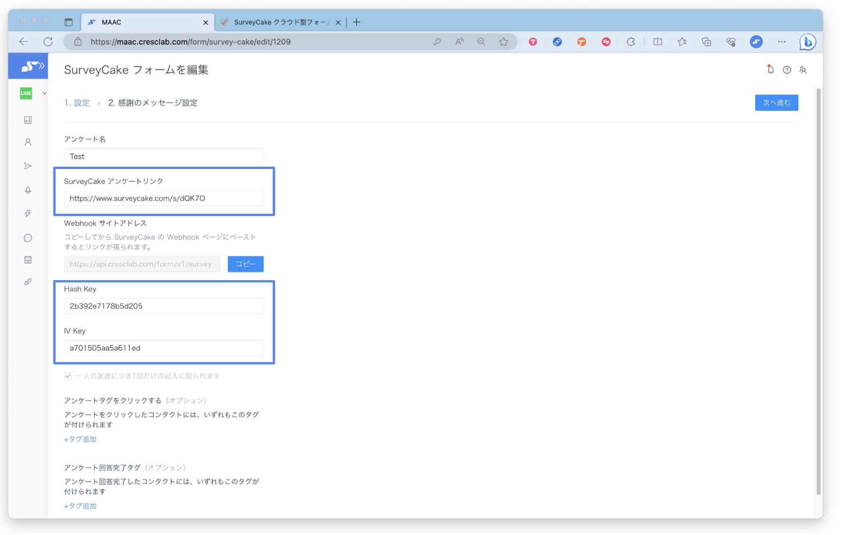The height and width of the screenshot is (535, 848).
Task: Add page to favorites star
Action: [504, 42]
